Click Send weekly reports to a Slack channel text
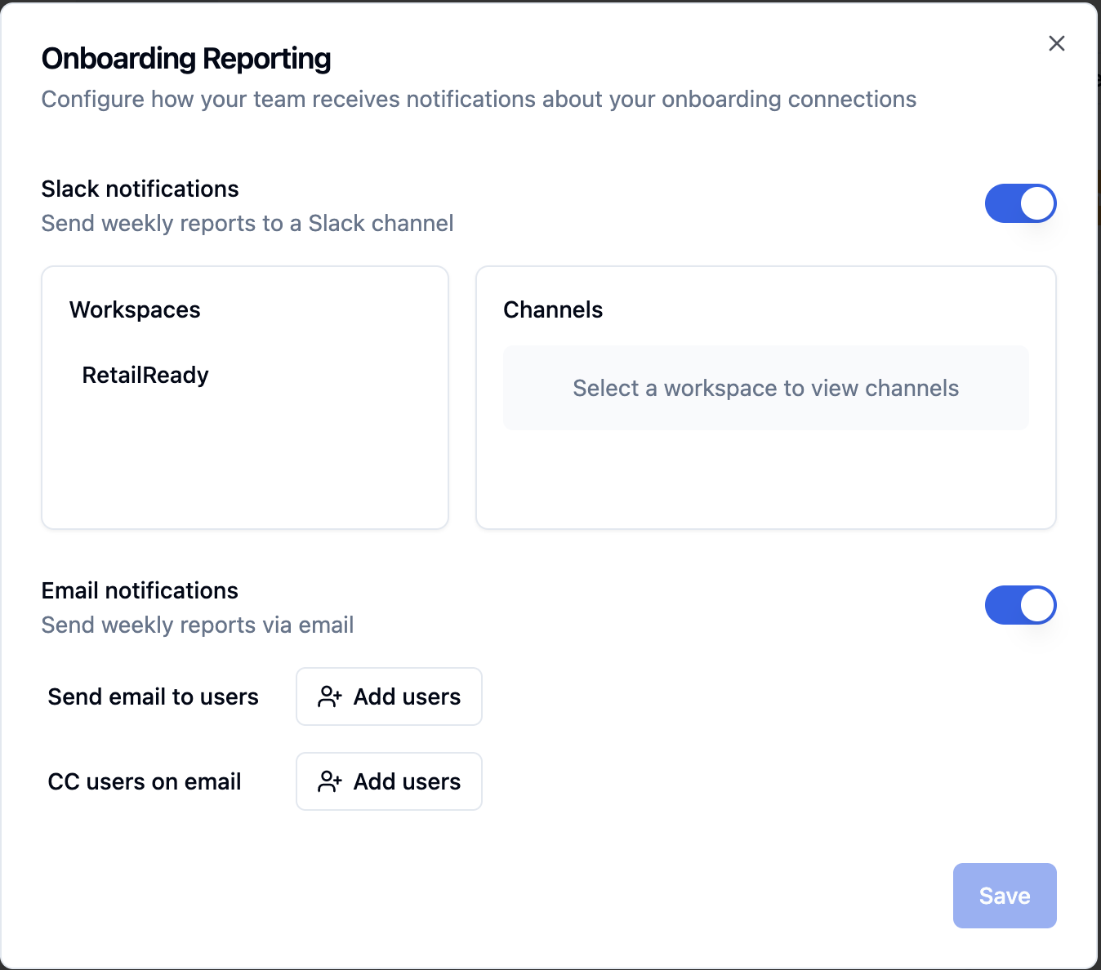Viewport: 1101px width, 970px height. point(247,223)
